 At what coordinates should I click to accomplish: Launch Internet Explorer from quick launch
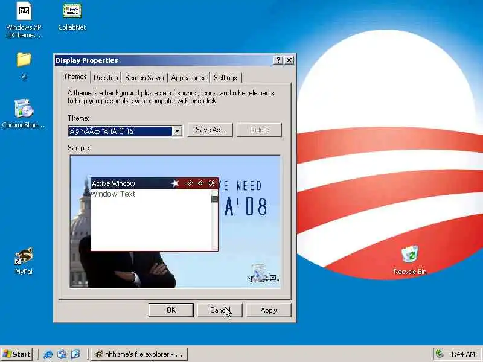(x=48, y=354)
